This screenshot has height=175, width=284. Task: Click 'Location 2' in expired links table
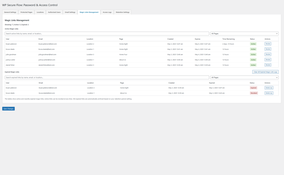91,88
